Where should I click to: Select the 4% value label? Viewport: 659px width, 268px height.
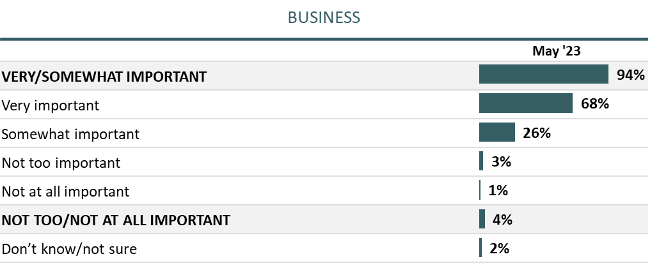[502, 220]
